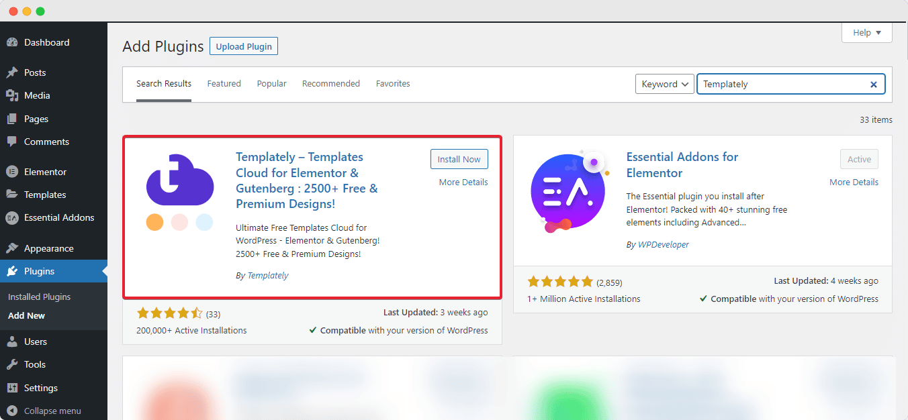Switch to the Featured tab
Screen dimensions: 908x420
pyautogui.click(x=224, y=84)
